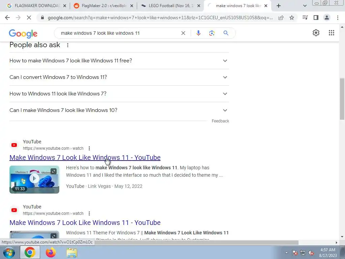
Task: Close the LEGO Football tab
Action: coord(199,6)
